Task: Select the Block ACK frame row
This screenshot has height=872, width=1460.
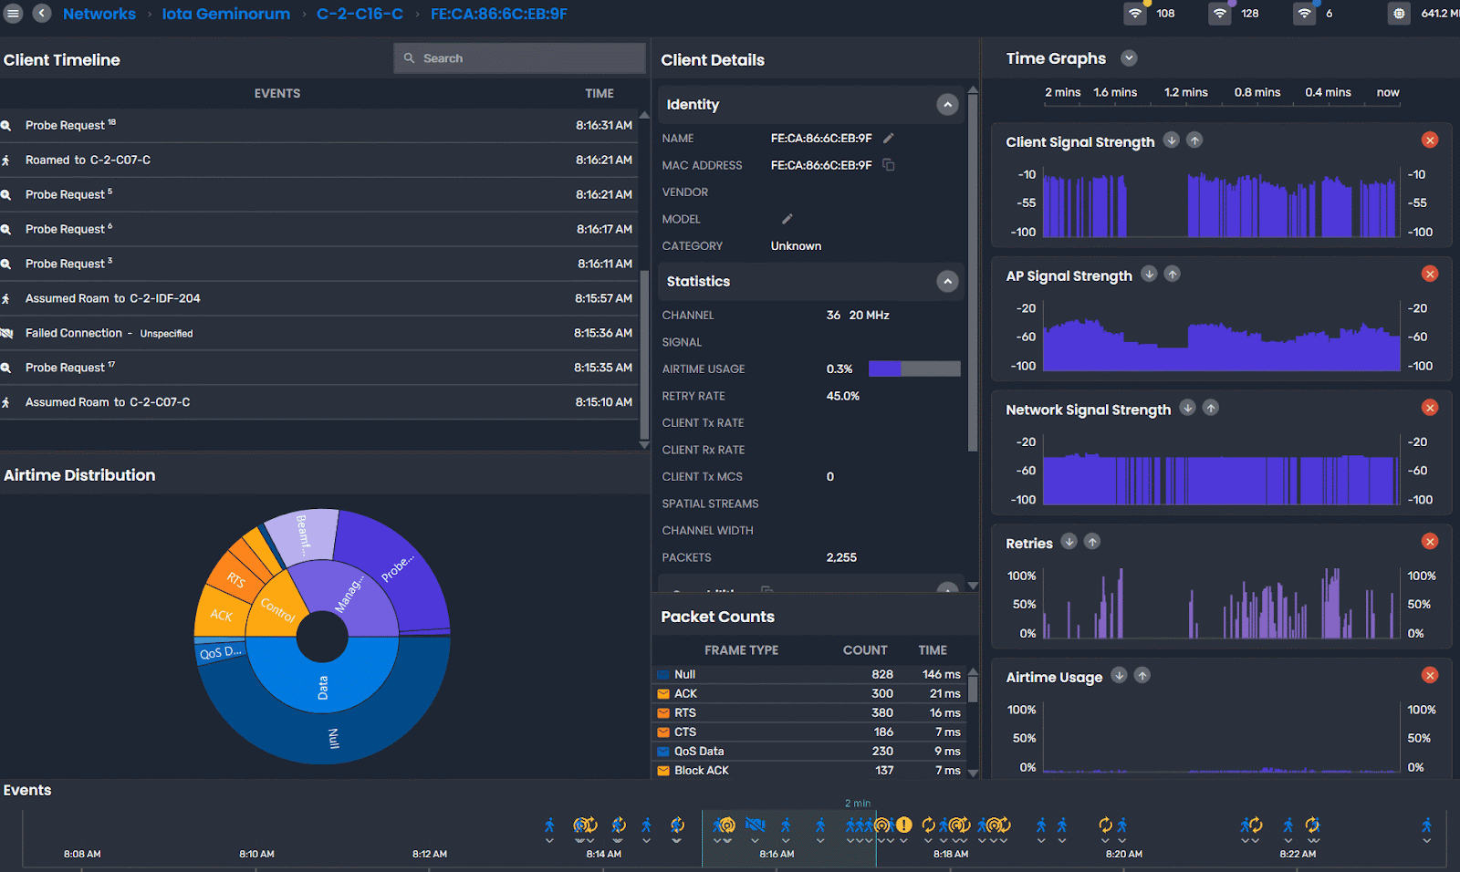Action: (x=809, y=770)
